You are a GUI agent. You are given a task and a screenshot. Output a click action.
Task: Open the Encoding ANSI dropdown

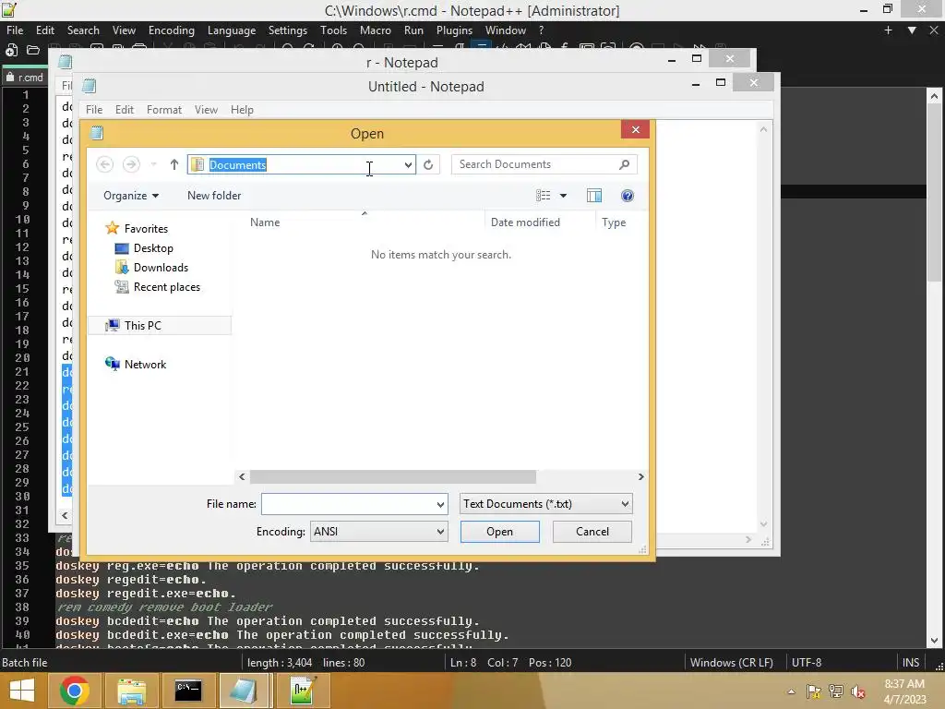point(379,532)
